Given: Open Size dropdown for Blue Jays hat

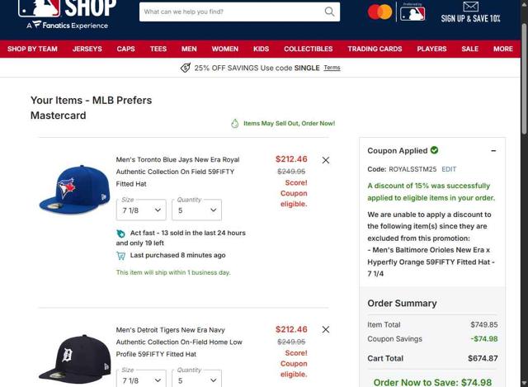Looking at the screenshot, I should click(x=141, y=210).
